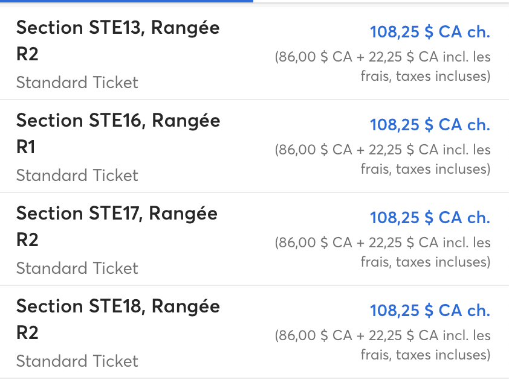View fee breakdown text for STE18 listing
509x380 pixels.
(383, 345)
